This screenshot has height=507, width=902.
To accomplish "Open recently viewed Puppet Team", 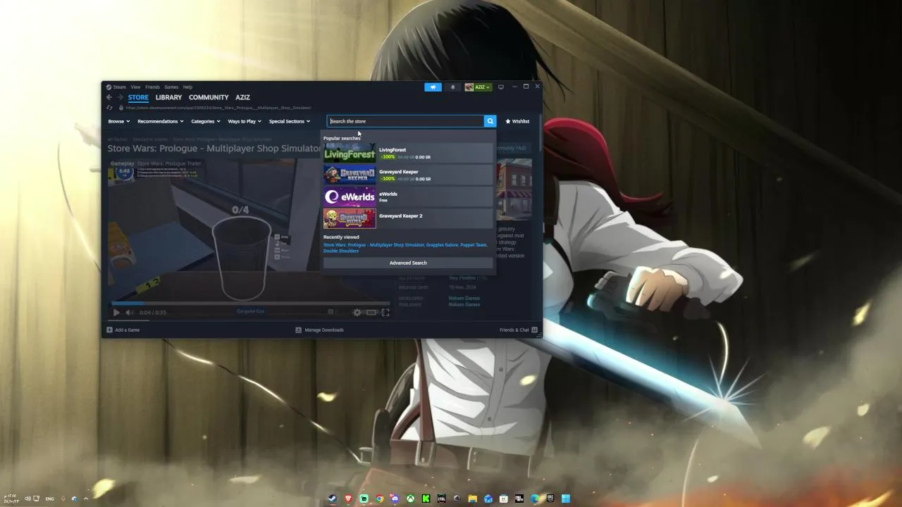I will click(474, 245).
